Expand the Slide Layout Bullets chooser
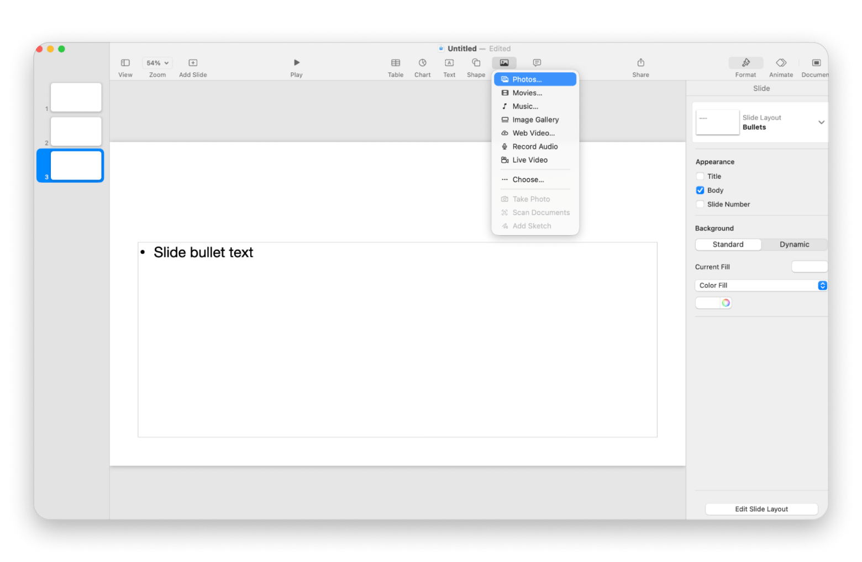This screenshot has width=862, height=562. click(x=760, y=122)
